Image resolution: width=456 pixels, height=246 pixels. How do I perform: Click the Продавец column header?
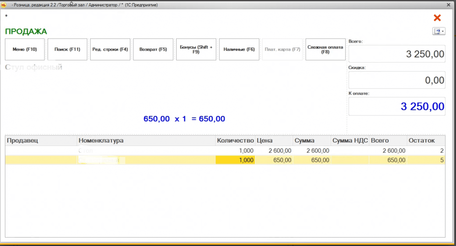(40, 141)
